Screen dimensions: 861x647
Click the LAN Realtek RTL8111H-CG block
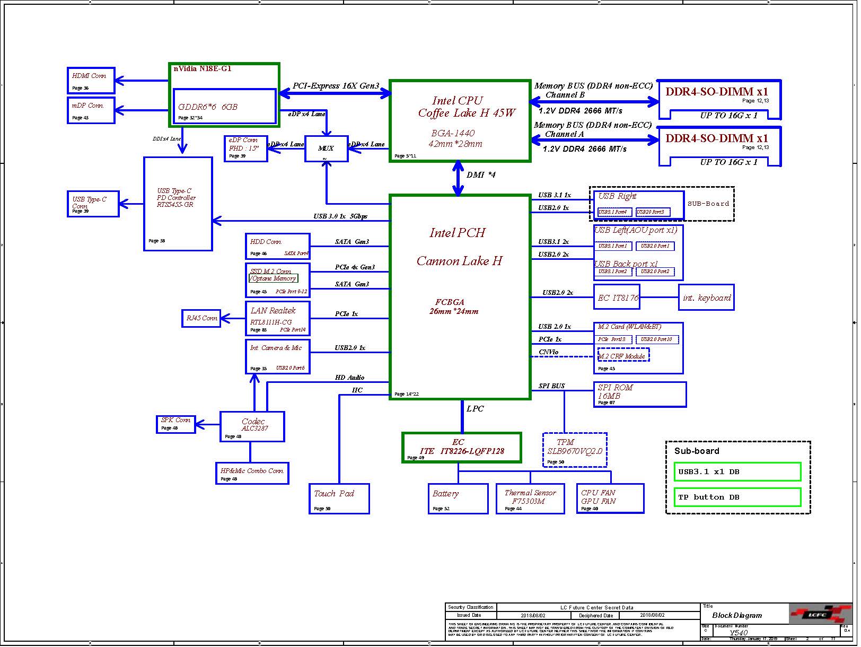point(278,318)
